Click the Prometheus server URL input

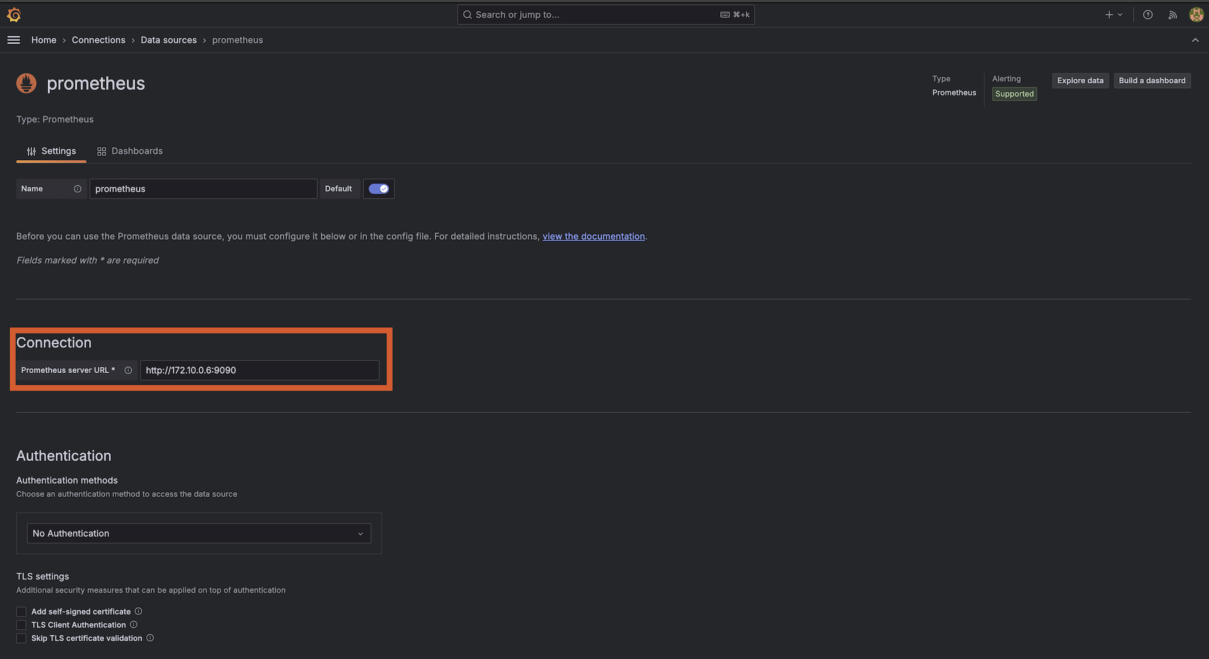(x=260, y=370)
